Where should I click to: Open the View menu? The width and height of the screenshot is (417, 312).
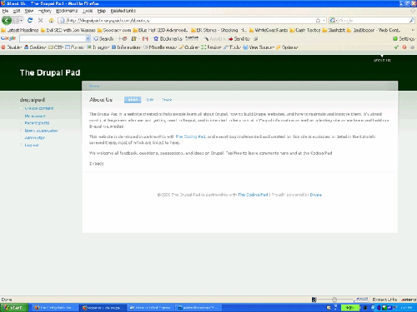28,11
